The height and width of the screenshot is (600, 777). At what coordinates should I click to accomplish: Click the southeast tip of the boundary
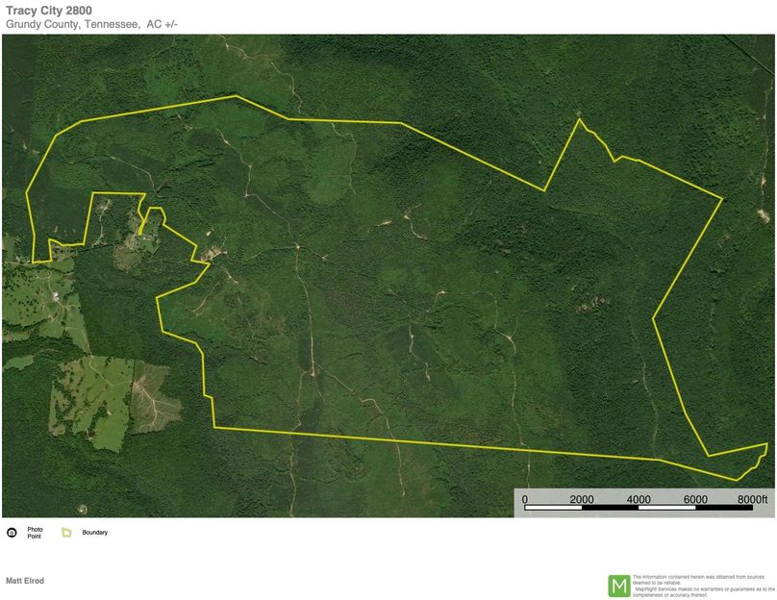[x=738, y=479]
